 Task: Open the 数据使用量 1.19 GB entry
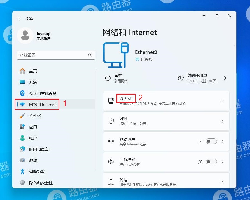(x=202, y=78)
